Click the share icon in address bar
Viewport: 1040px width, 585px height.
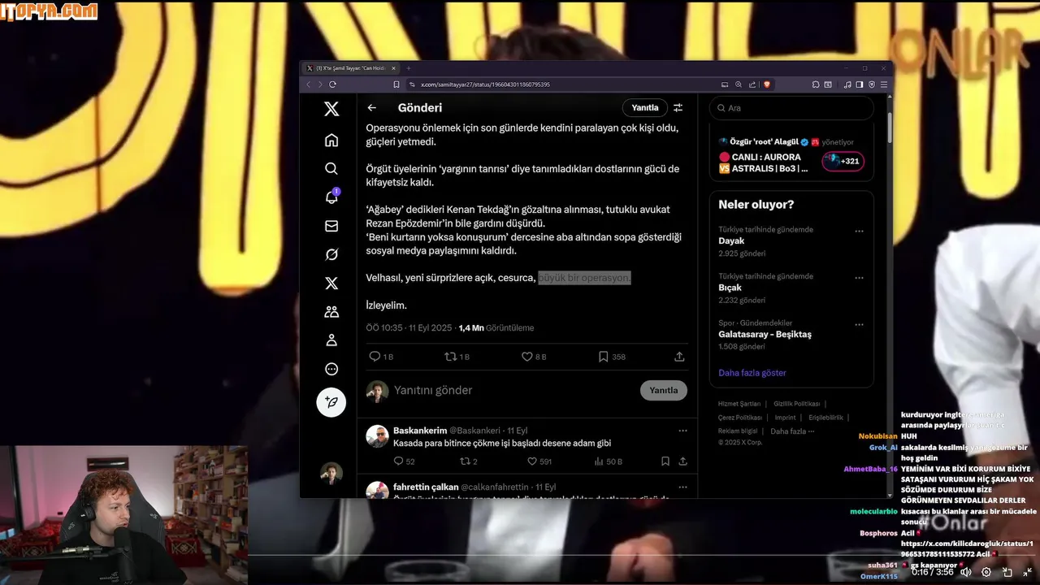752,84
